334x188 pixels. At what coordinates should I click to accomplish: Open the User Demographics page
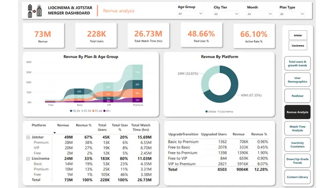[298, 80]
